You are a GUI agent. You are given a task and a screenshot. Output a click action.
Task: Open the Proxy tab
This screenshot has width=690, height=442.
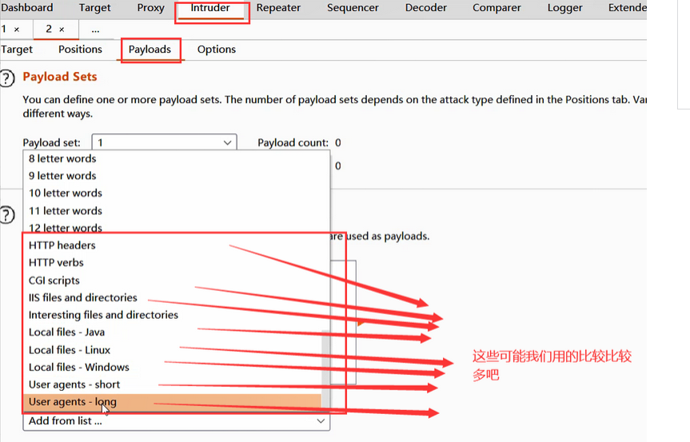tap(150, 7)
